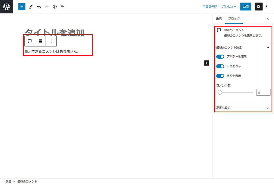The width and height of the screenshot is (274, 191).
Task: Click the WordPress logo icon
Action: [x=7, y=7]
